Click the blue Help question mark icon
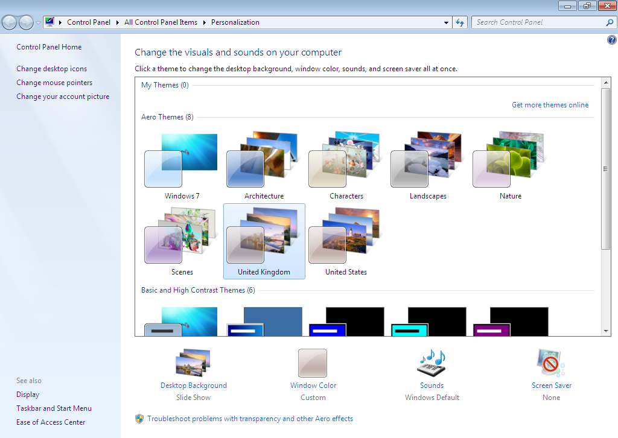The image size is (618, 438). (611, 40)
